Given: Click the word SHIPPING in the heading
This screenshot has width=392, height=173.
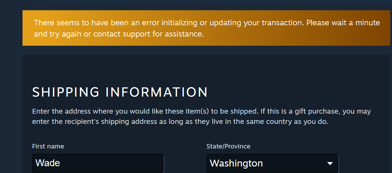Looking at the screenshot, I should [66, 92].
